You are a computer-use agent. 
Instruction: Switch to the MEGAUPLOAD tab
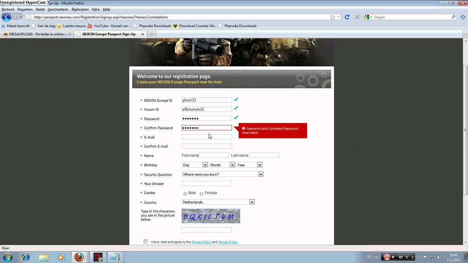[x=37, y=34]
